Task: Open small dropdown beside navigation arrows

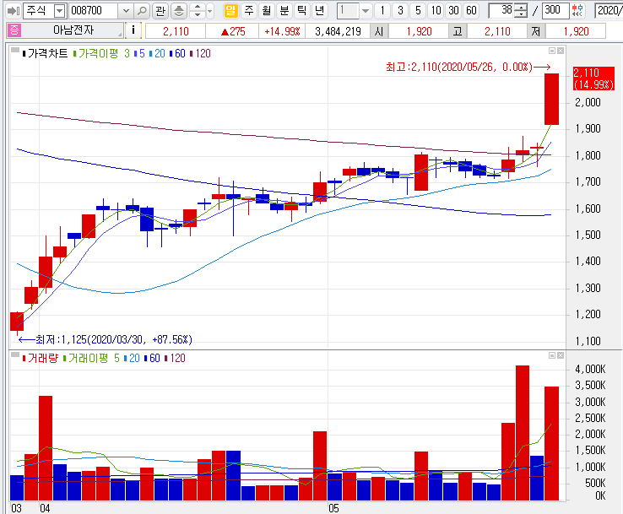Action: click(x=210, y=11)
